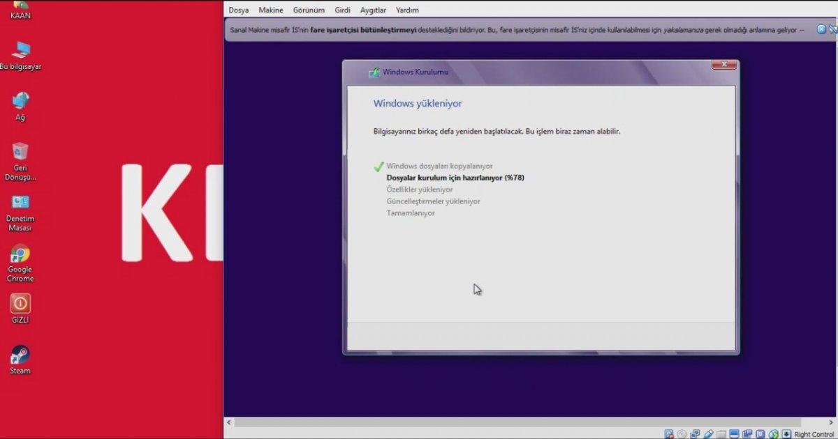Open KAAN user folder on desktop
The height and width of the screenshot is (439, 838).
tap(20, 10)
